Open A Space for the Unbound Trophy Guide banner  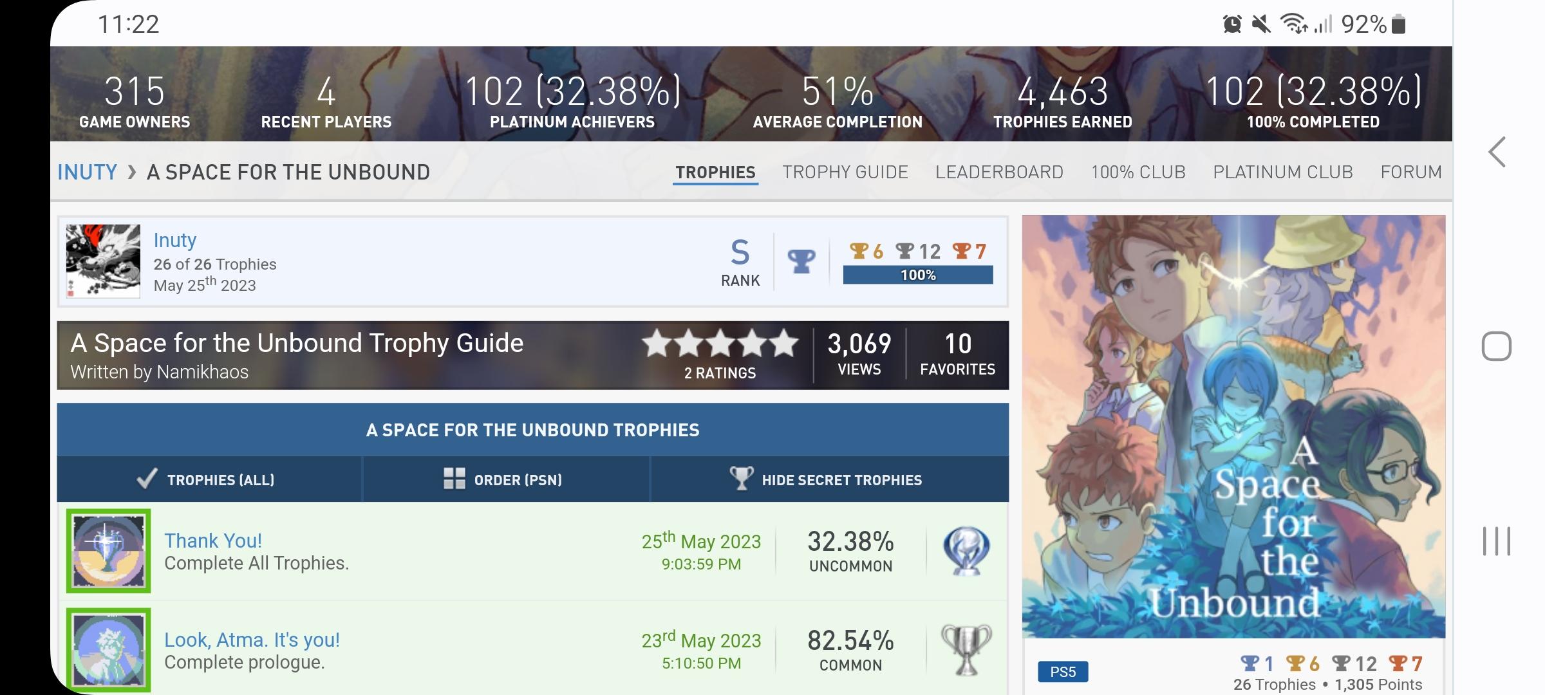tap(533, 355)
